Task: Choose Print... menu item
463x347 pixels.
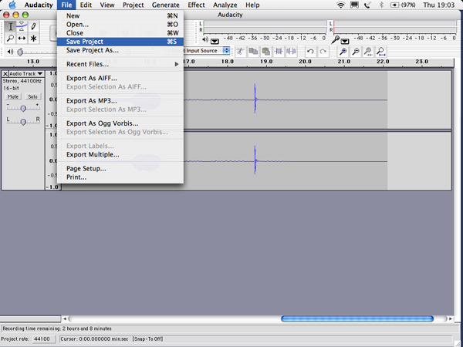Action: click(120, 177)
